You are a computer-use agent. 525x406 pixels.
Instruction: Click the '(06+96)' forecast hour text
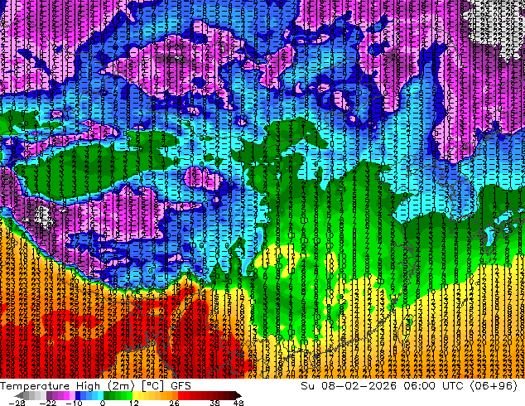tap(494, 386)
